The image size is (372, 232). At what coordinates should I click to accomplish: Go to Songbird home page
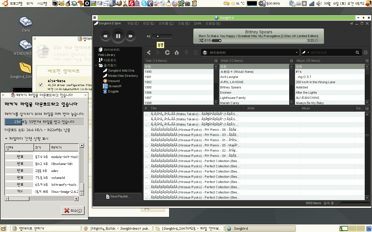177,52
